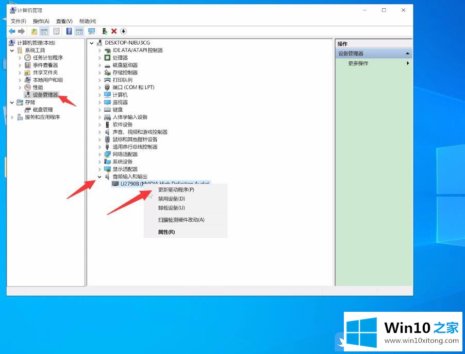Select 软件设备 category

[123, 125]
